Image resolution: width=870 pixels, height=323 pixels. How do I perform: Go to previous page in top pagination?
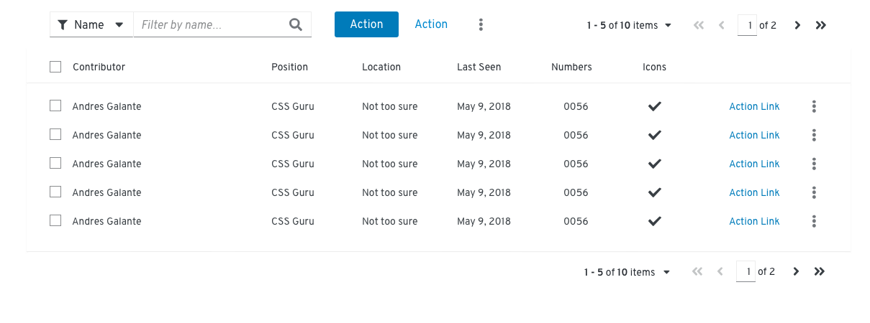pos(722,25)
